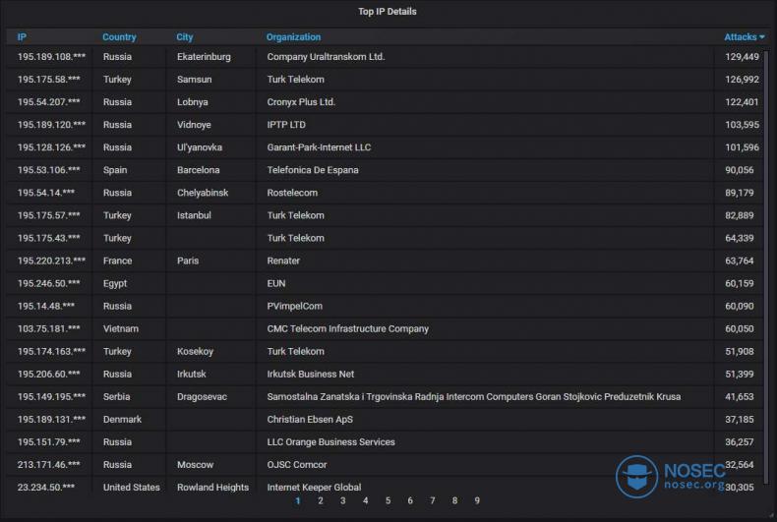Go to page 7 of results
This screenshot has width=777, height=522.
[433, 500]
